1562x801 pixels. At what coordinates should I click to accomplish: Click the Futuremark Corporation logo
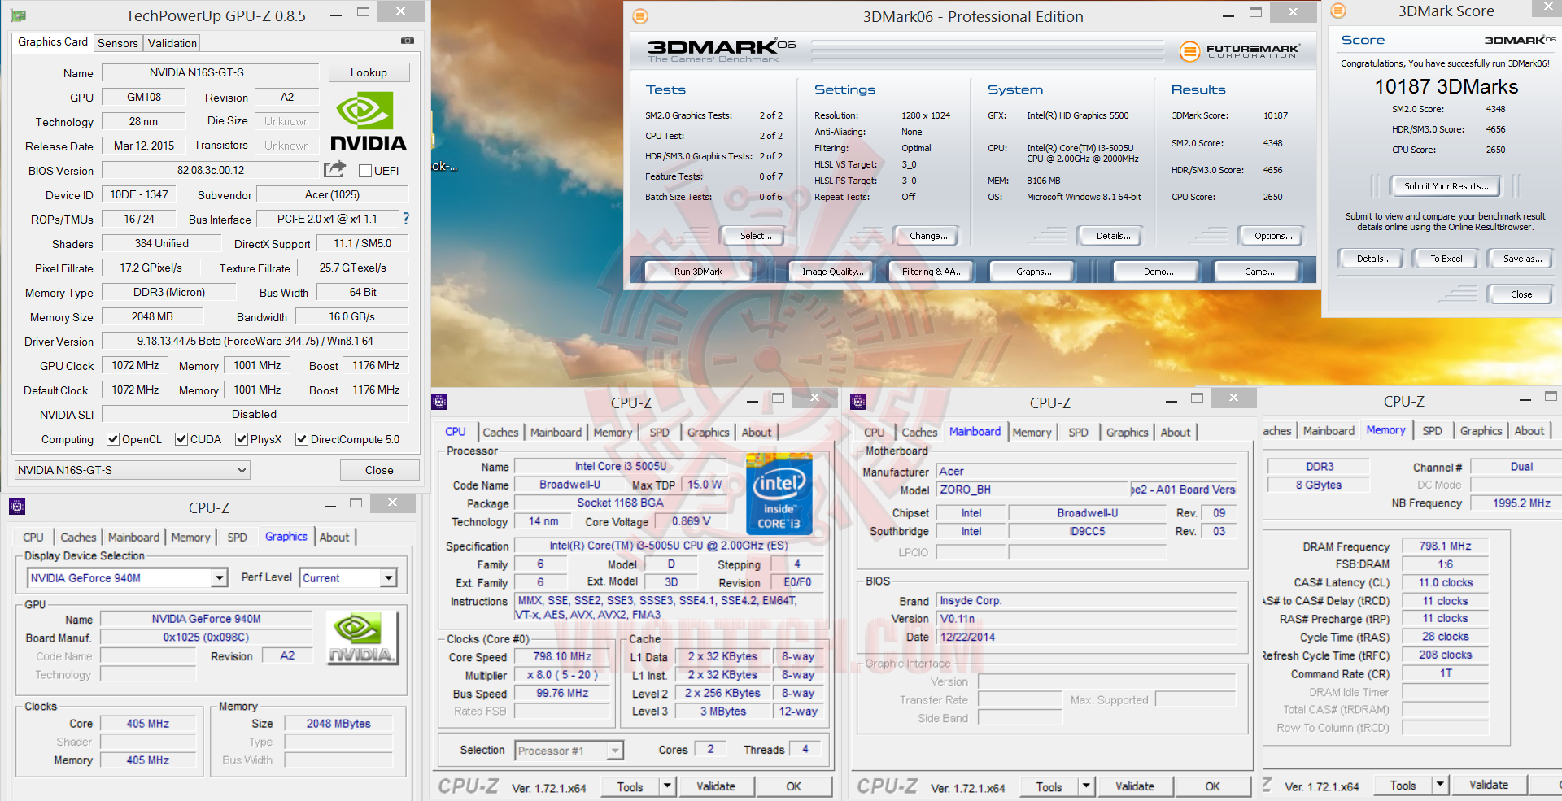tap(1240, 51)
